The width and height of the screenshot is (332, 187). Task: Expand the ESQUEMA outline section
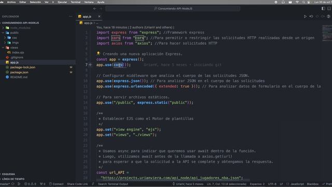click(8, 174)
